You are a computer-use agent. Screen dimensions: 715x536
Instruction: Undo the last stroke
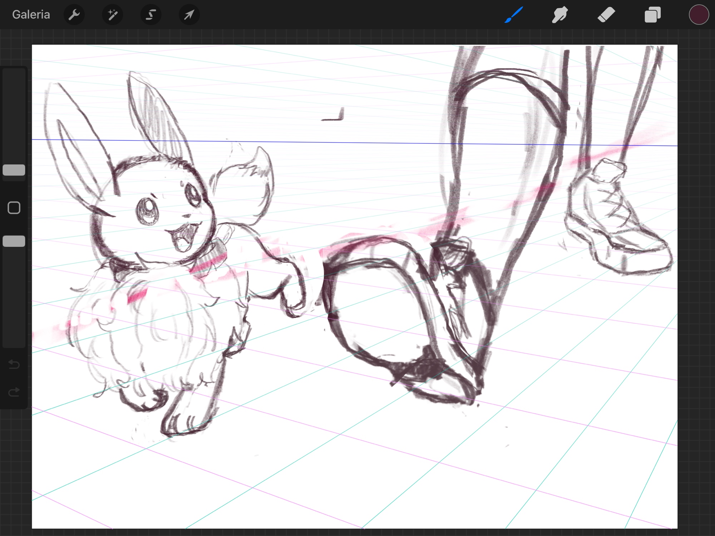[14, 364]
